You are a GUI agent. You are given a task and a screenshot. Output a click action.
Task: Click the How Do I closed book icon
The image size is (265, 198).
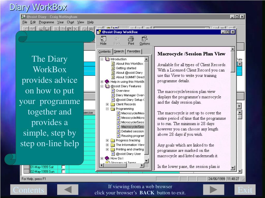pyautogui.click(x=107, y=158)
